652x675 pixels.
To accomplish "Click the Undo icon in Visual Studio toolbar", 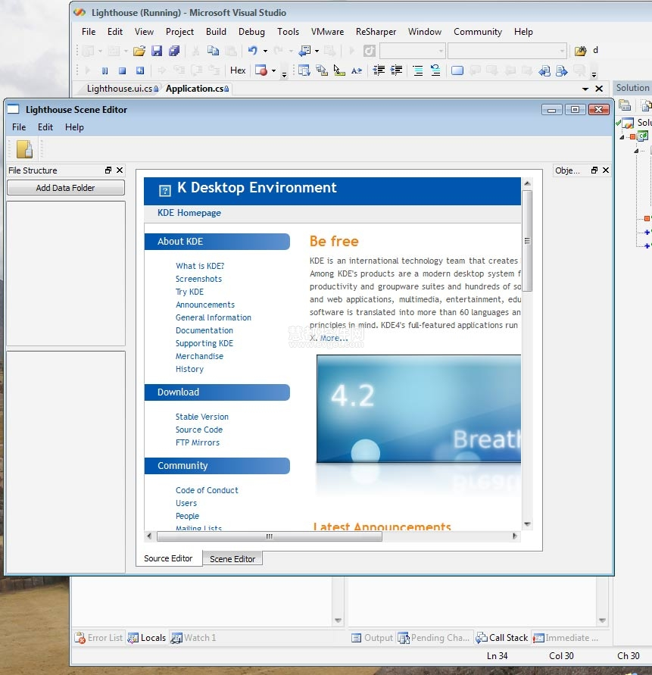I will (253, 51).
